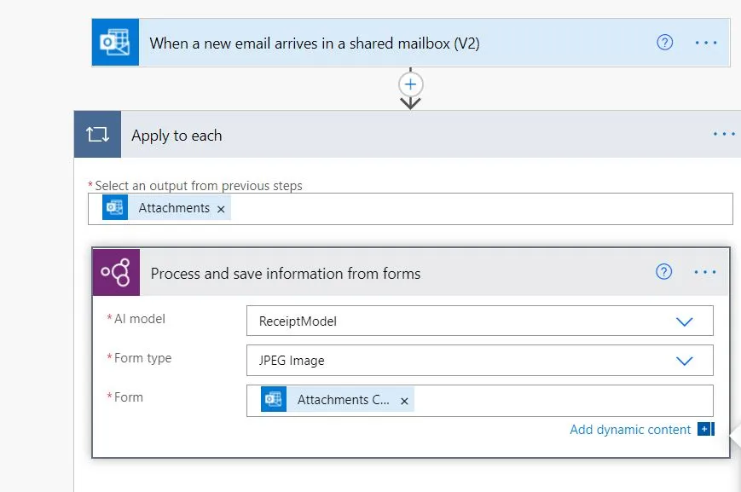Expand options menu on the shared mailbox trigger
Screen dimensions: 741x492
pos(706,41)
